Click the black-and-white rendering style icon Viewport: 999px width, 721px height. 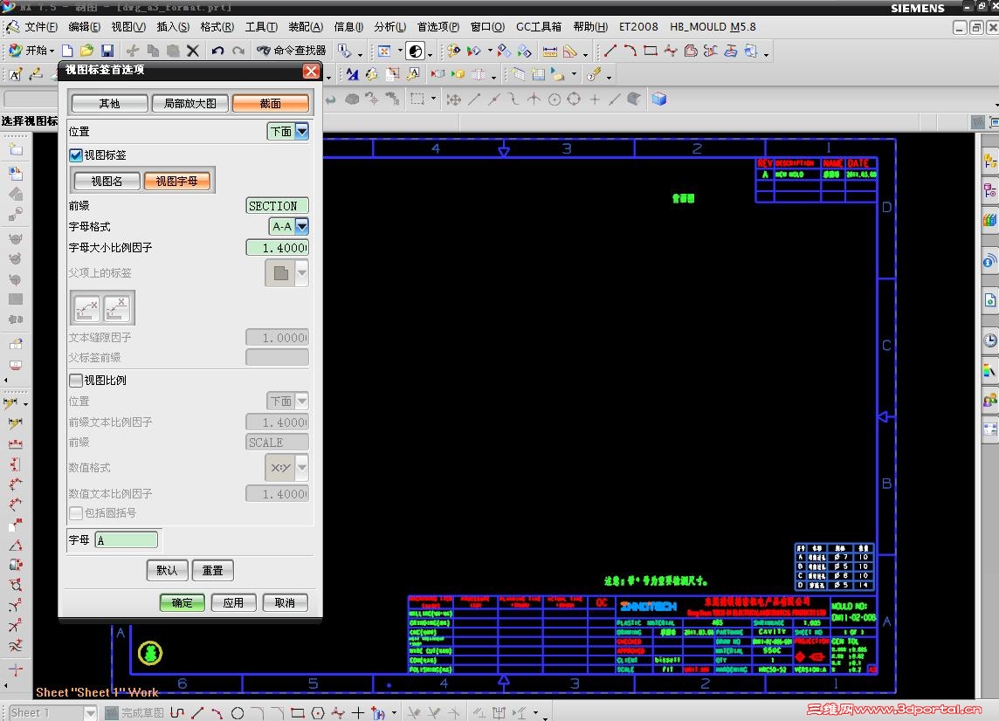(415, 51)
